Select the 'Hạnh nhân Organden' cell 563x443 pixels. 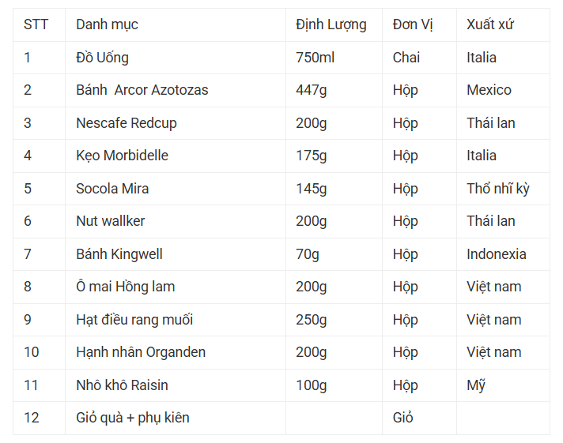[141, 352]
